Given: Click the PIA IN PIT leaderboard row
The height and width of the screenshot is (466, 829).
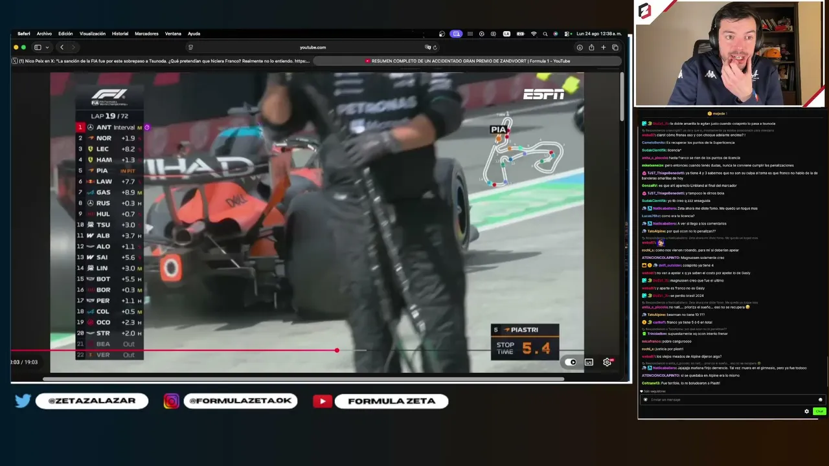Looking at the screenshot, I should click(x=110, y=171).
